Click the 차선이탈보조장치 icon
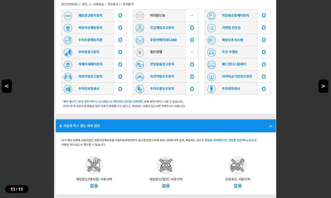This screenshot has width=331, height=198. pos(140,77)
